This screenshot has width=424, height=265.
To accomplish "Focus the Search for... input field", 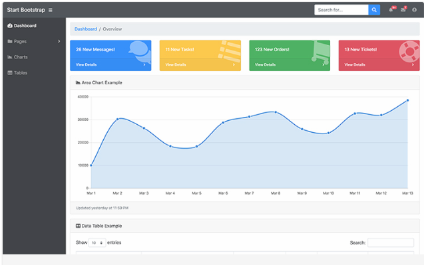I will tap(341, 10).
